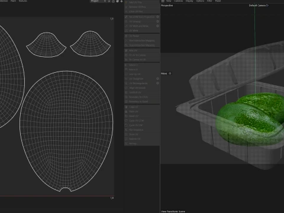Open the View menu in viewport
This screenshot has height=213, width=284.
tap(169, 1)
